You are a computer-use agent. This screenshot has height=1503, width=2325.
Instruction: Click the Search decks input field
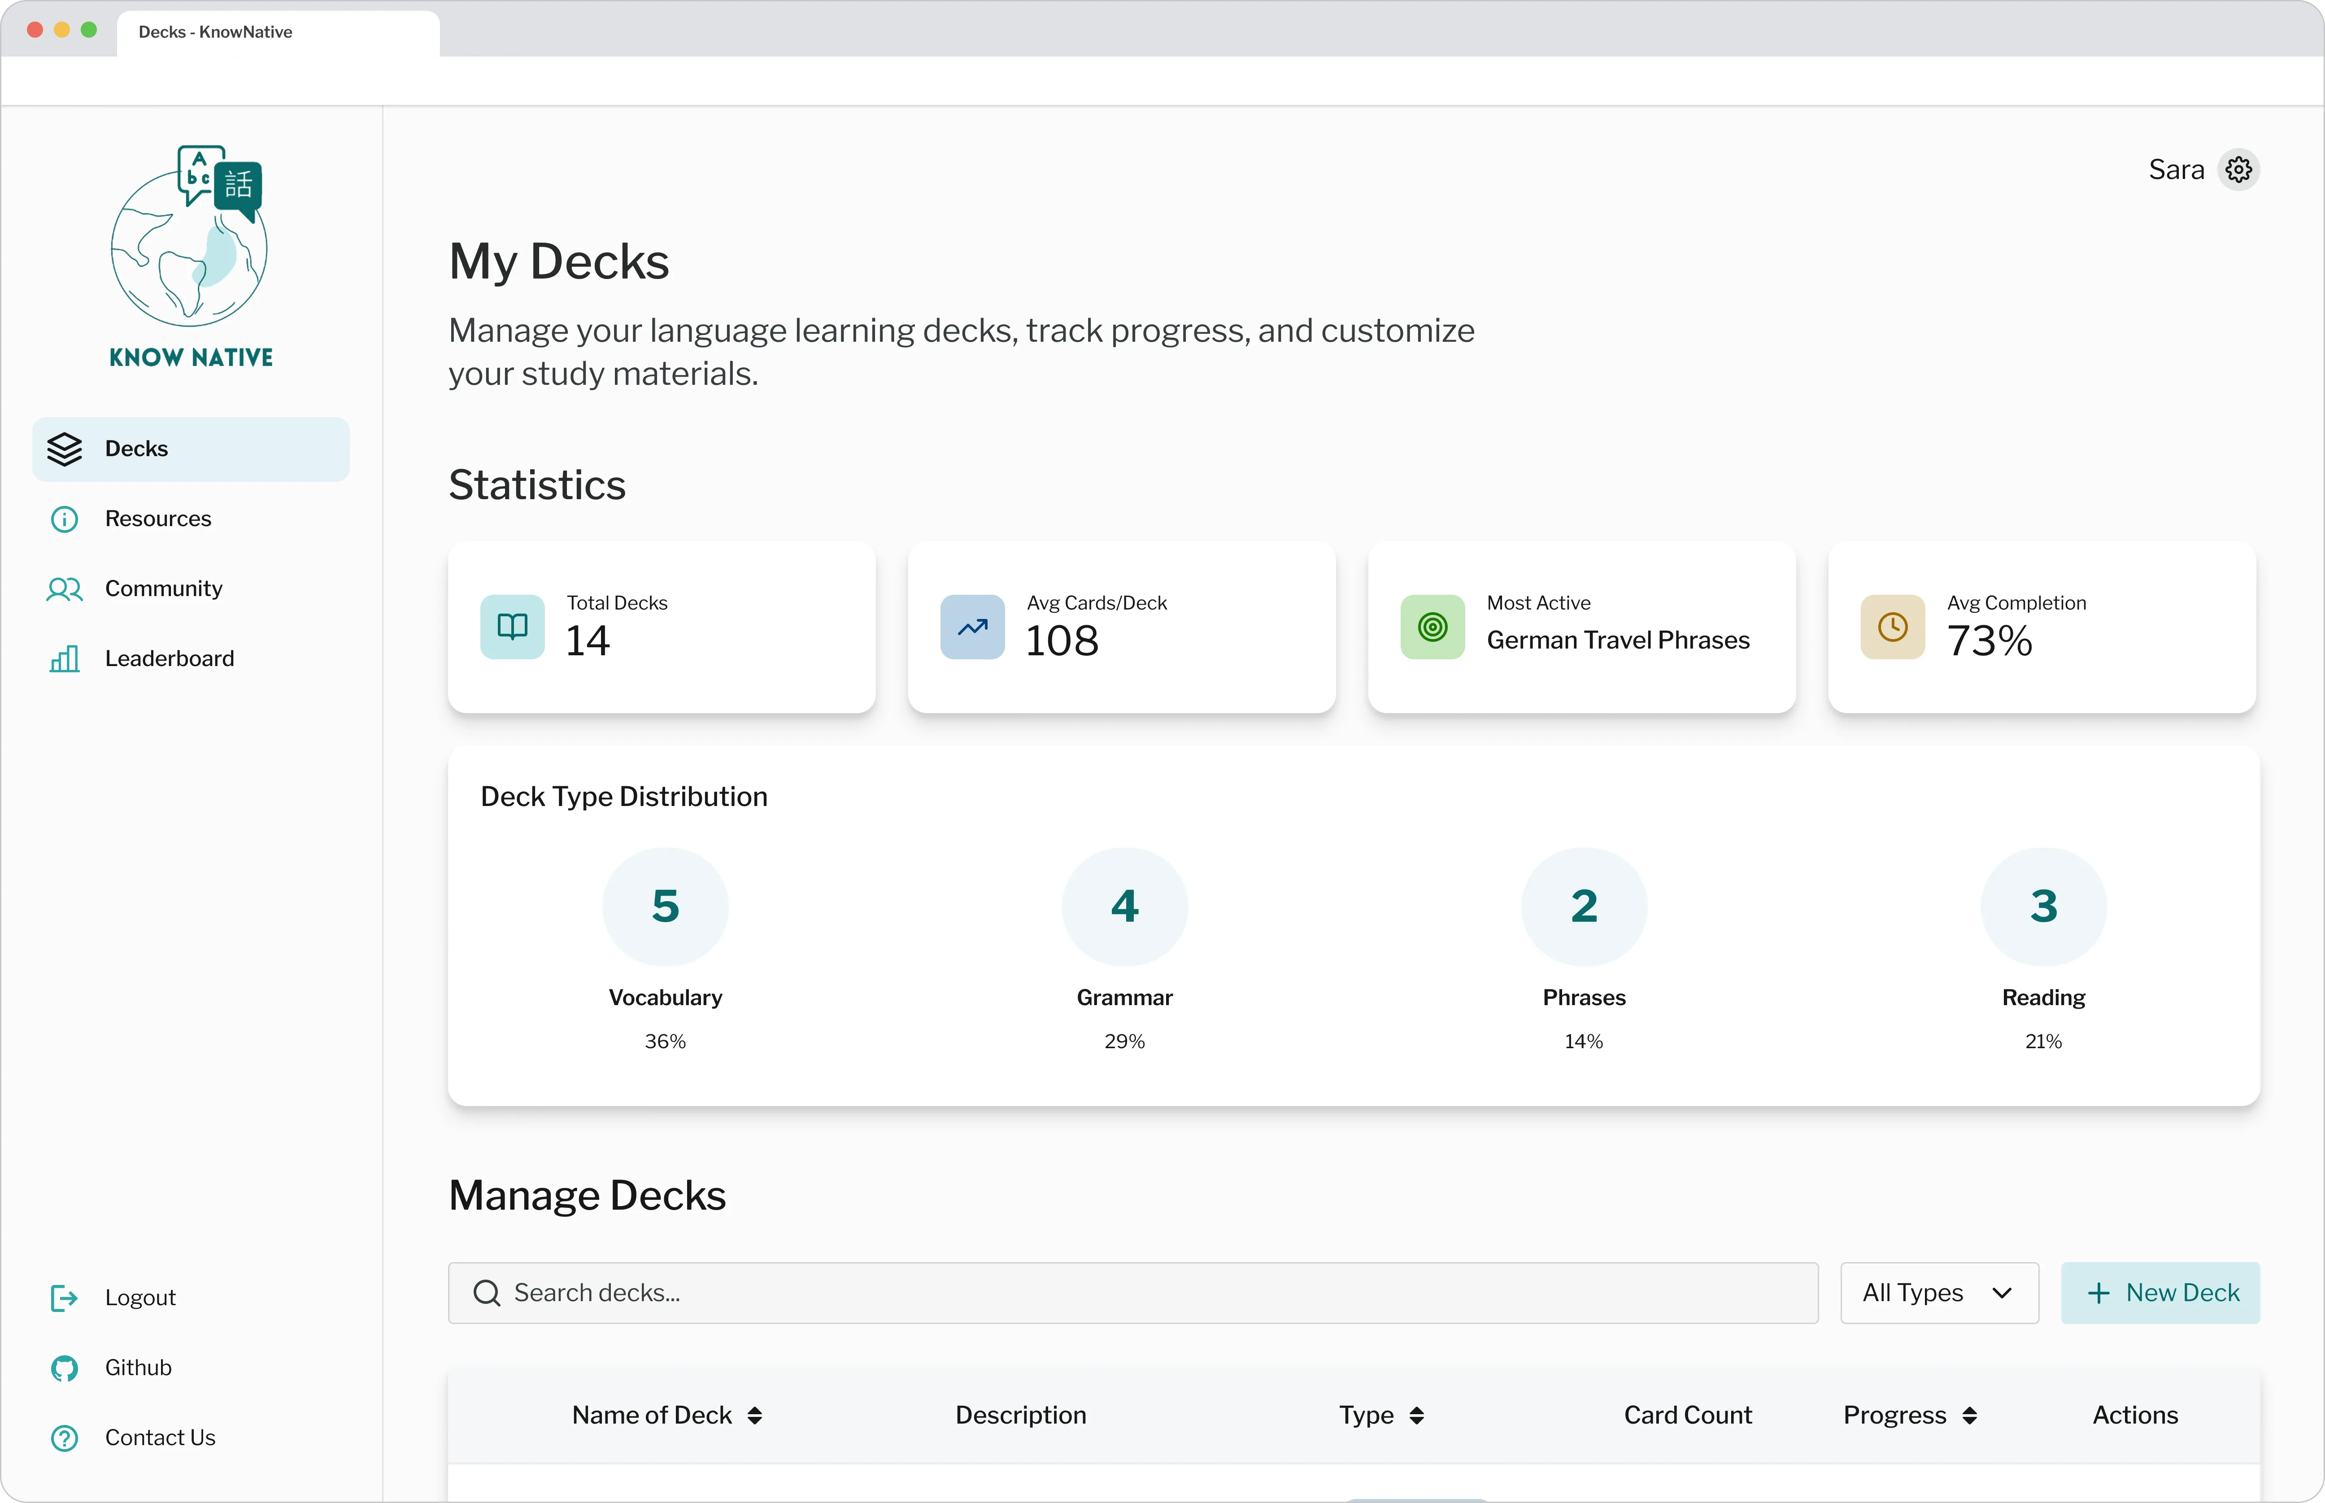(x=1133, y=1293)
